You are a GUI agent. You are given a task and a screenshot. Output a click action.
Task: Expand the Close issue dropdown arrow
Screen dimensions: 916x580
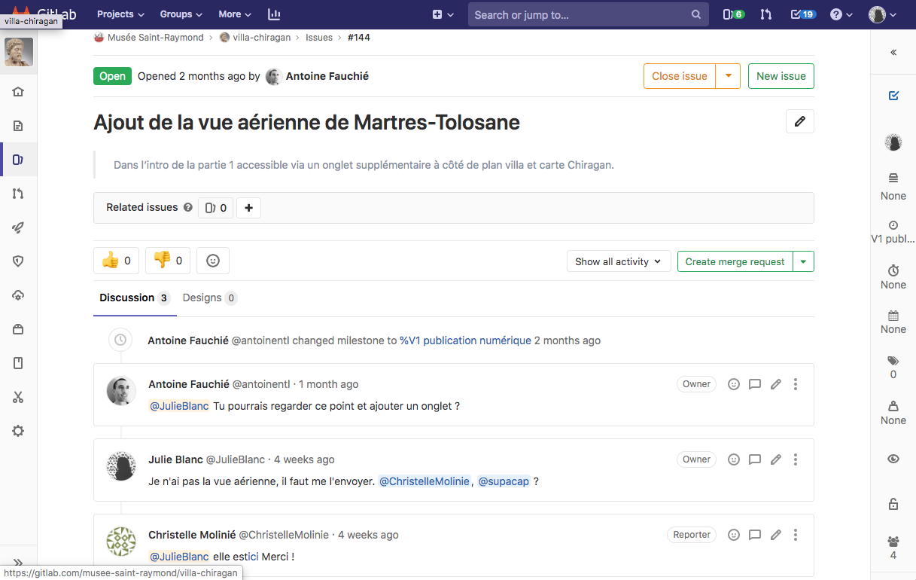728,76
